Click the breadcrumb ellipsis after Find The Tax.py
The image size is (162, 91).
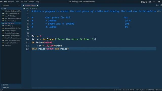click(38, 9)
